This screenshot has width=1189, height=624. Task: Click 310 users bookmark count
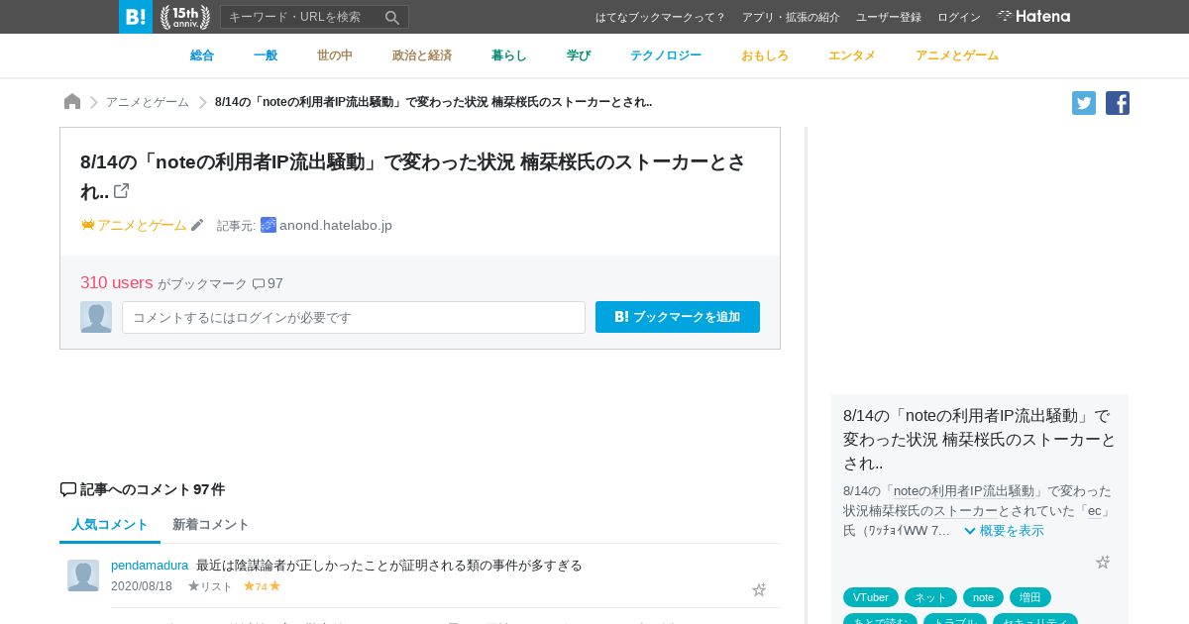click(x=117, y=282)
